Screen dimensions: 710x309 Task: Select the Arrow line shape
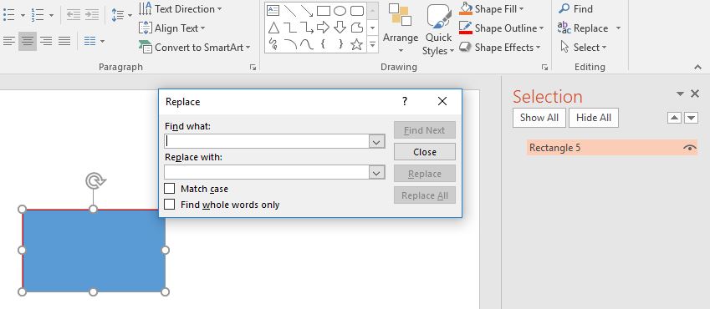(x=307, y=10)
